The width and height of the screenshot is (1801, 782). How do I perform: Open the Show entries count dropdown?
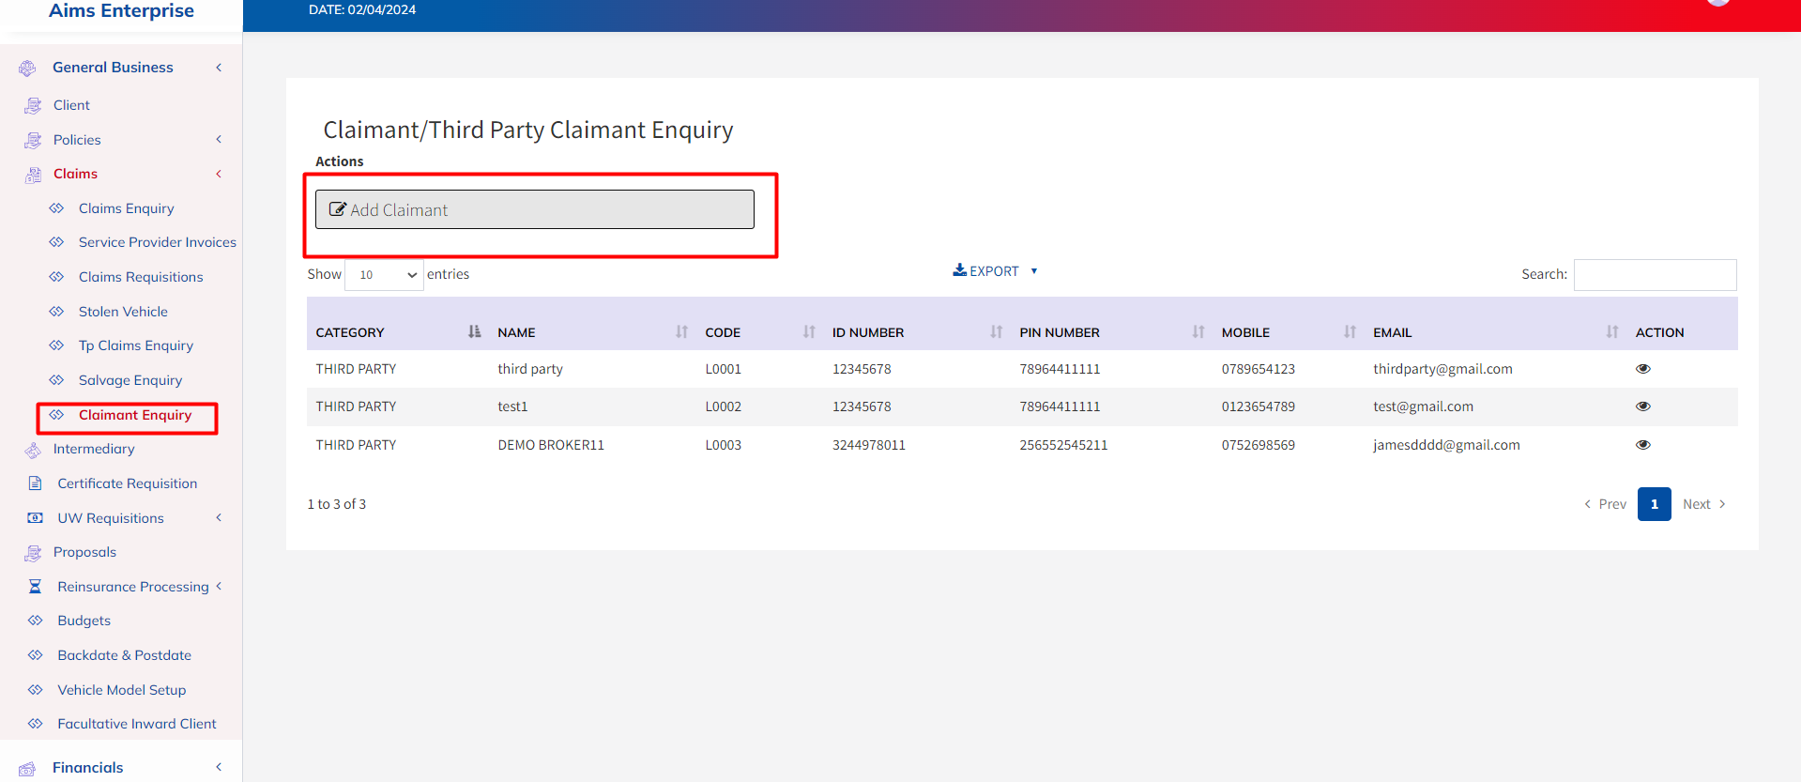click(x=384, y=275)
